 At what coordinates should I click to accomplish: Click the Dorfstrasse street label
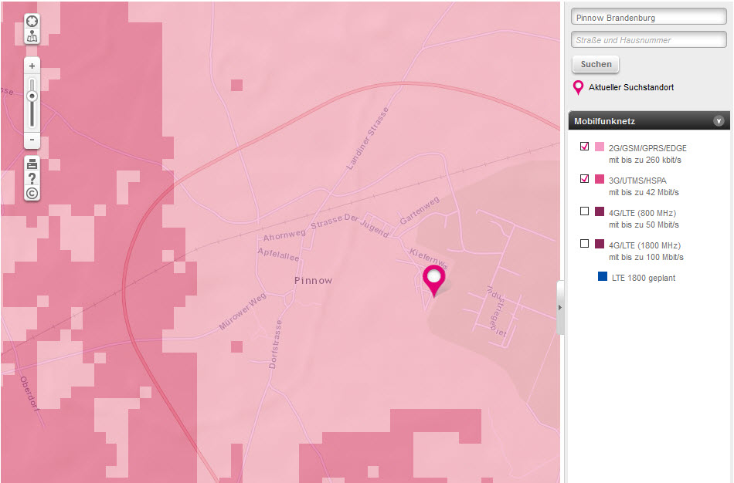275,344
